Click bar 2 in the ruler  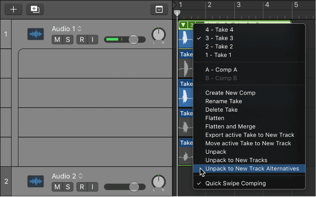(210, 5)
